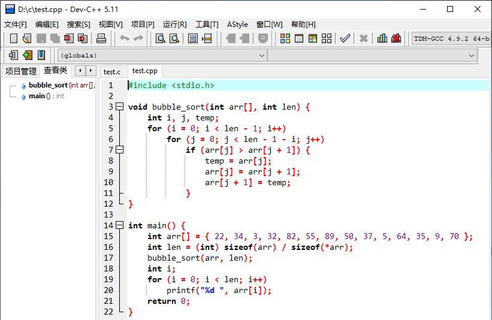This screenshot has width=492, height=320.
Task: Click the 'return 0;' line
Action: point(169,301)
